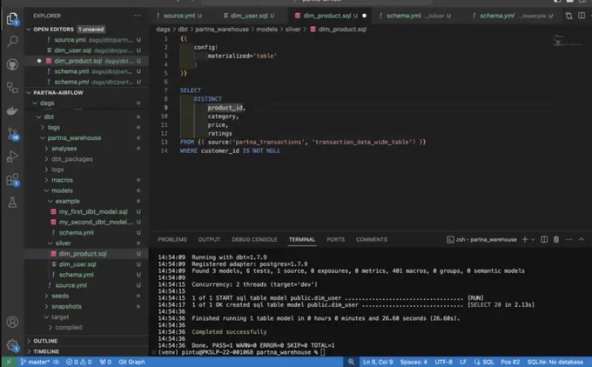Image resolution: width=592 pixels, height=367 pixels.
Task: Change the SQL language mode in status bar
Action: coord(484,362)
